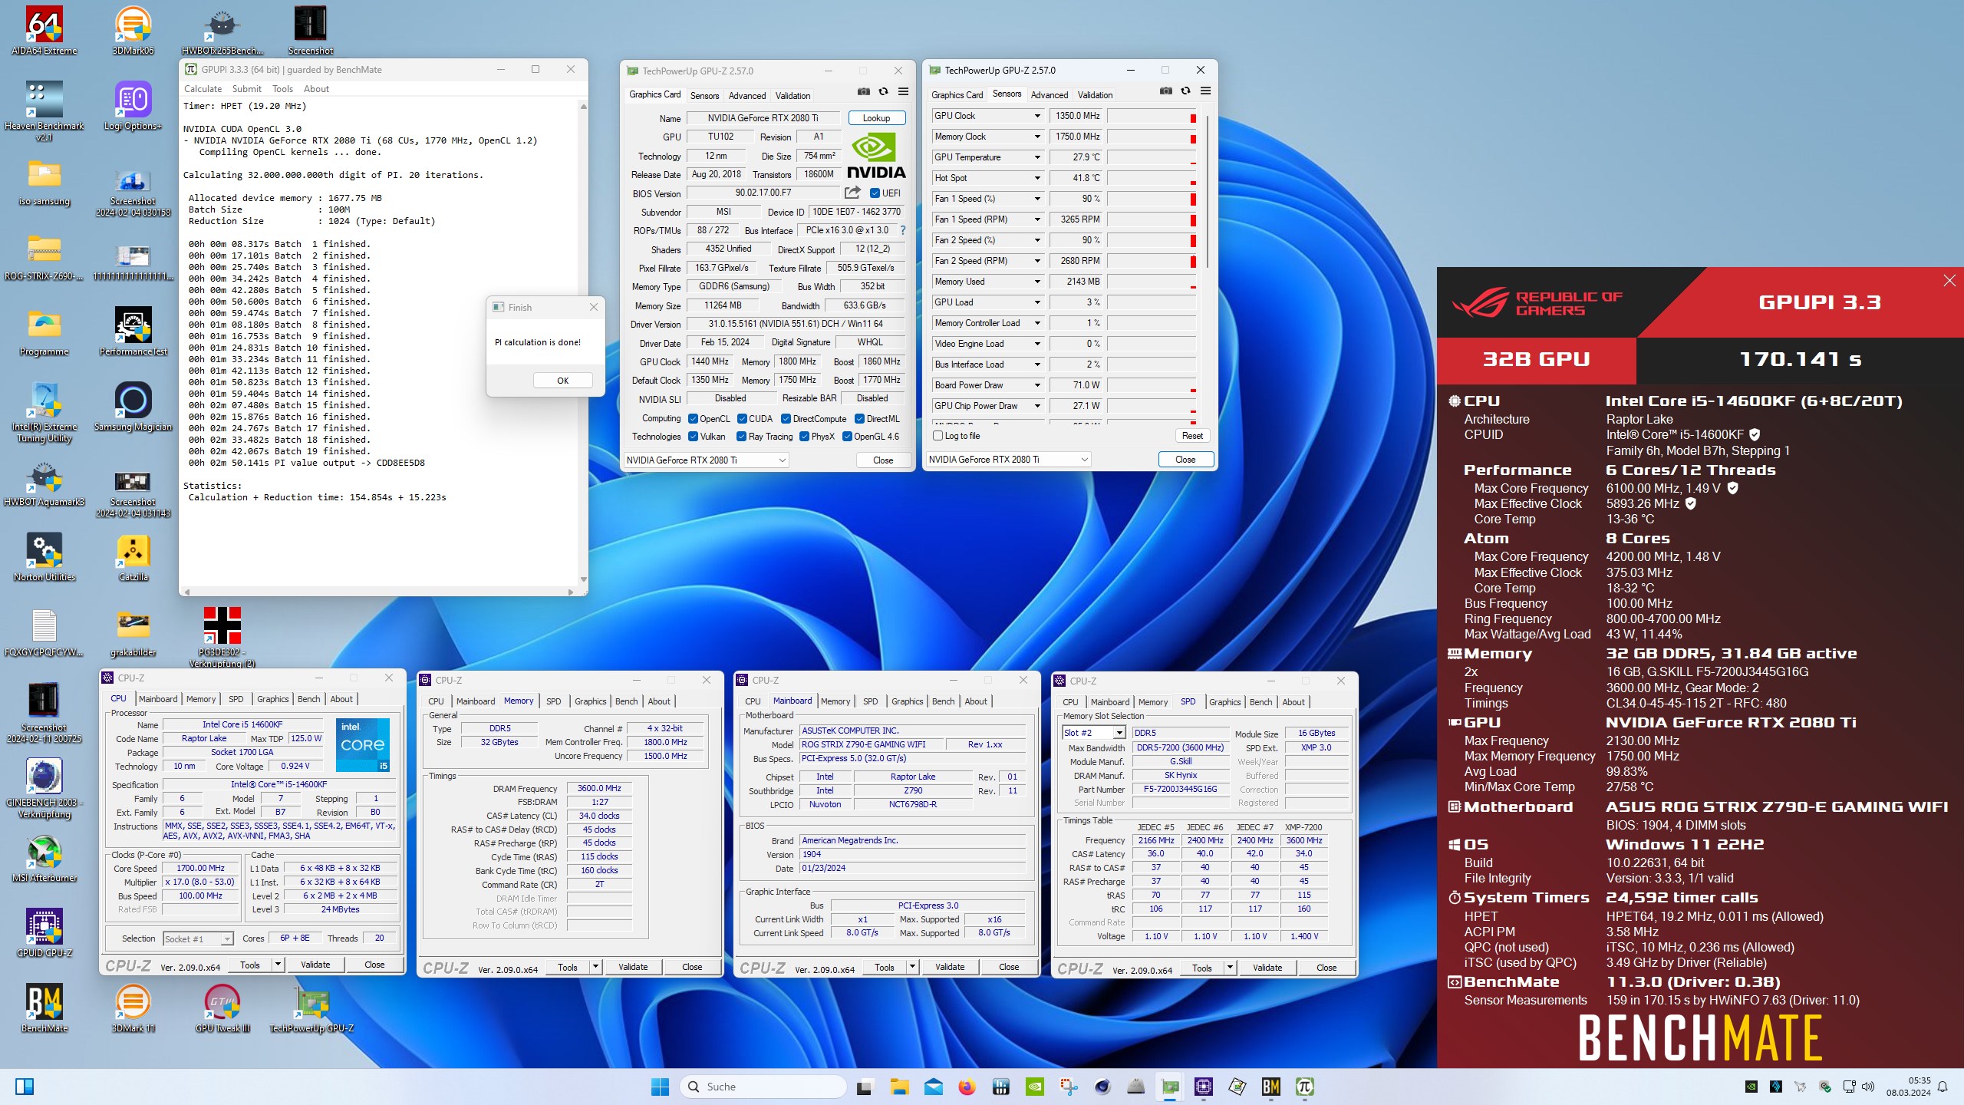Click Reset button in GPU-Z Sensors
The width and height of the screenshot is (1964, 1105).
tap(1192, 436)
